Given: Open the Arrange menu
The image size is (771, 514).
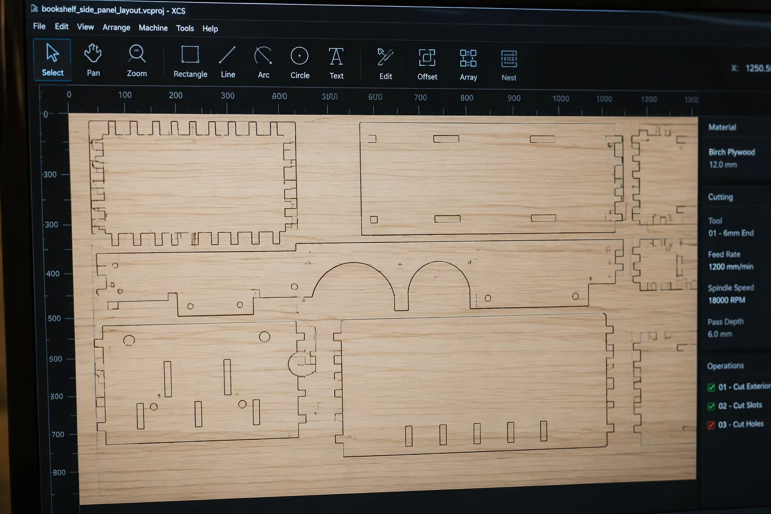Looking at the screenshot, I should pyautogui.click(x=116, y=28).
